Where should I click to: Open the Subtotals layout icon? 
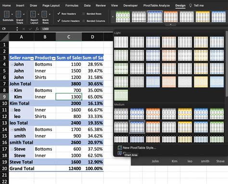[x=7, y=14]
